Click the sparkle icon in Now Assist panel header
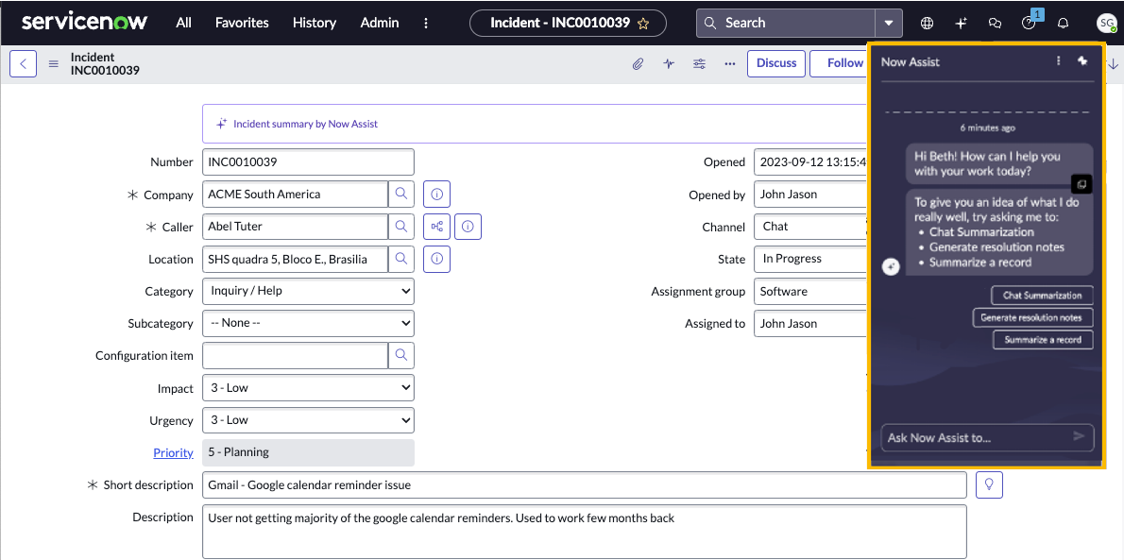 point(1082,61)
